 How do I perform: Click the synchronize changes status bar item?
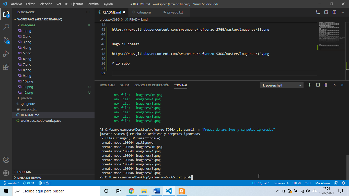pos(29,183)
